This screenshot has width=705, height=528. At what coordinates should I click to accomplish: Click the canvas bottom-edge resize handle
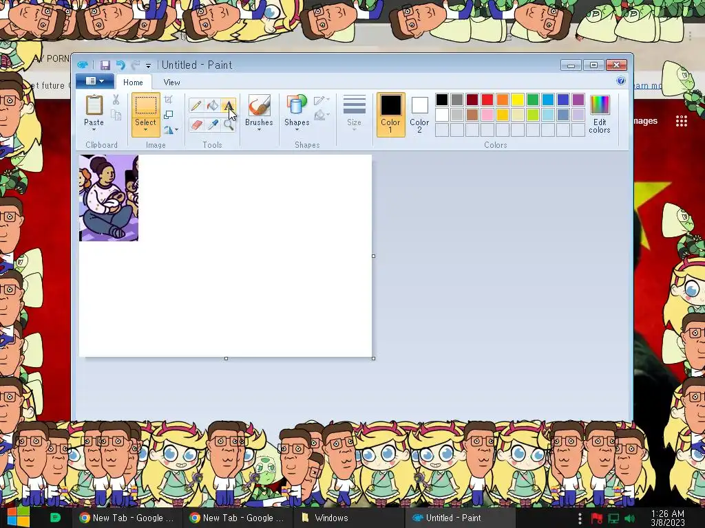(x=226, y=359)
